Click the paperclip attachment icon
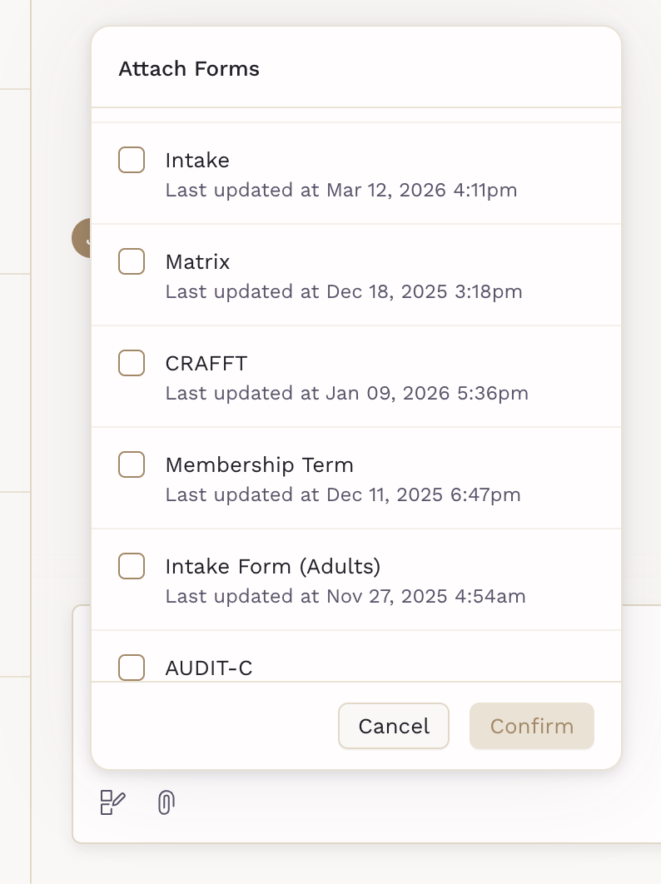 click(x=166, y=803)
